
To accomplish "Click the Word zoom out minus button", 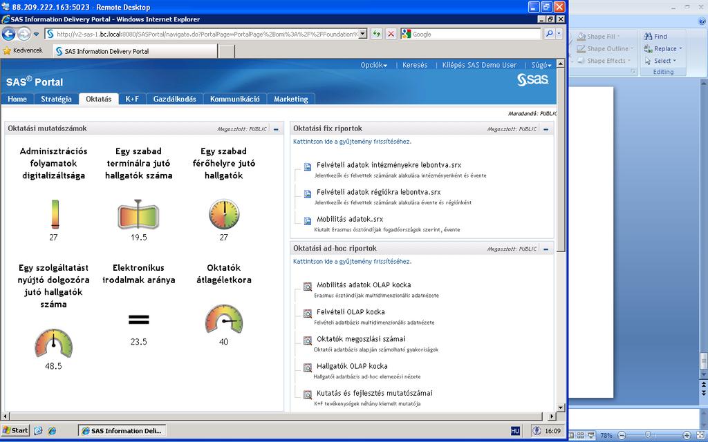I will point(622,435).
